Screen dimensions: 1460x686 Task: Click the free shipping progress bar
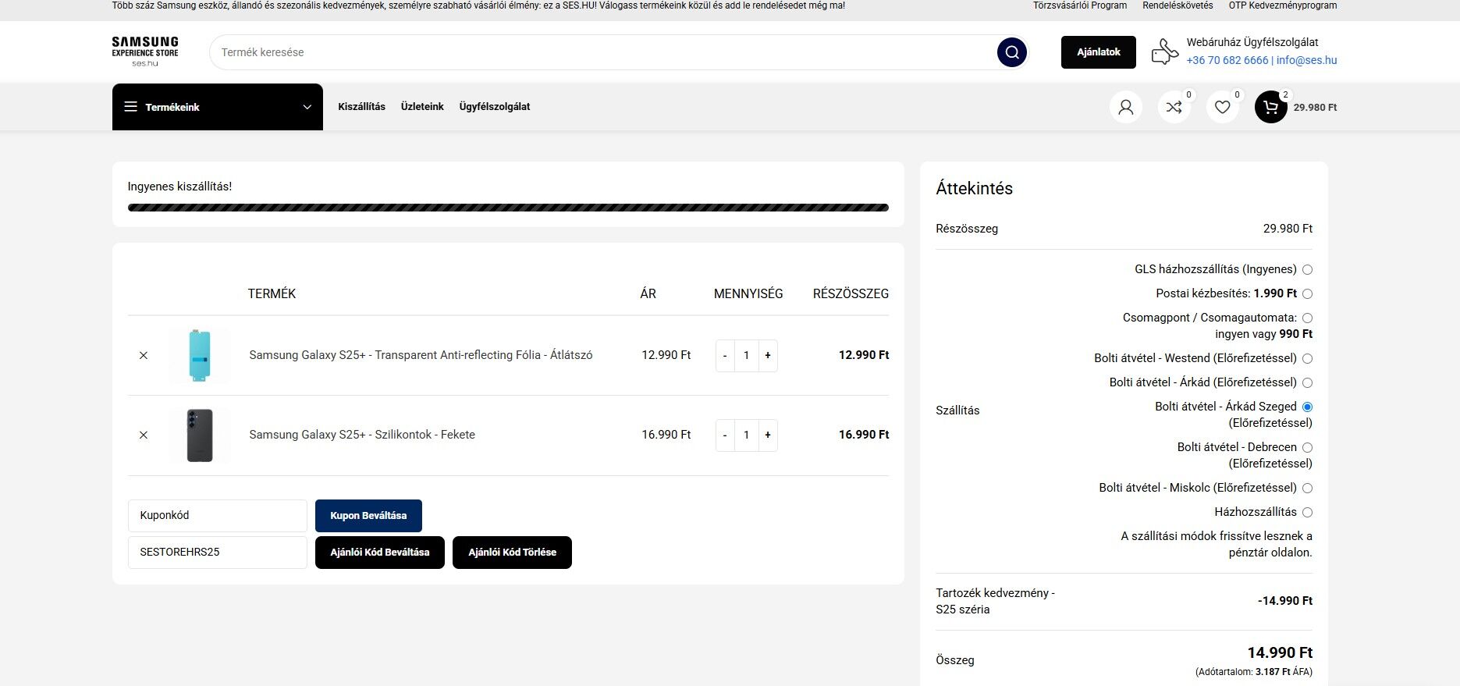pyautogui.click(x=508, y=208)
